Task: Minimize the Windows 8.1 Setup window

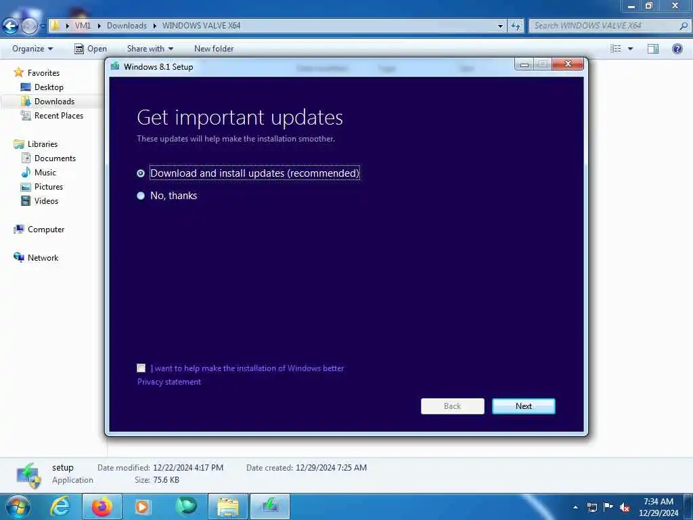Action: 524,64
